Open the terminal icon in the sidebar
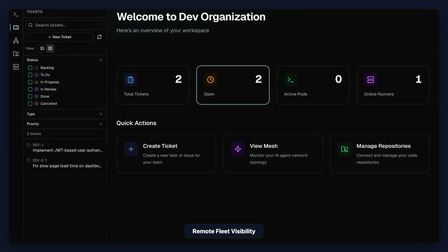The height and width of the screenshot is (252, 448). (16, 14)
